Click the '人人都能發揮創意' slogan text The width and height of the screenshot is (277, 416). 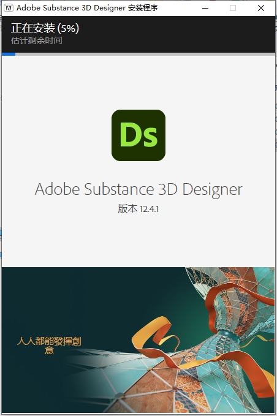tap(49, 346)
